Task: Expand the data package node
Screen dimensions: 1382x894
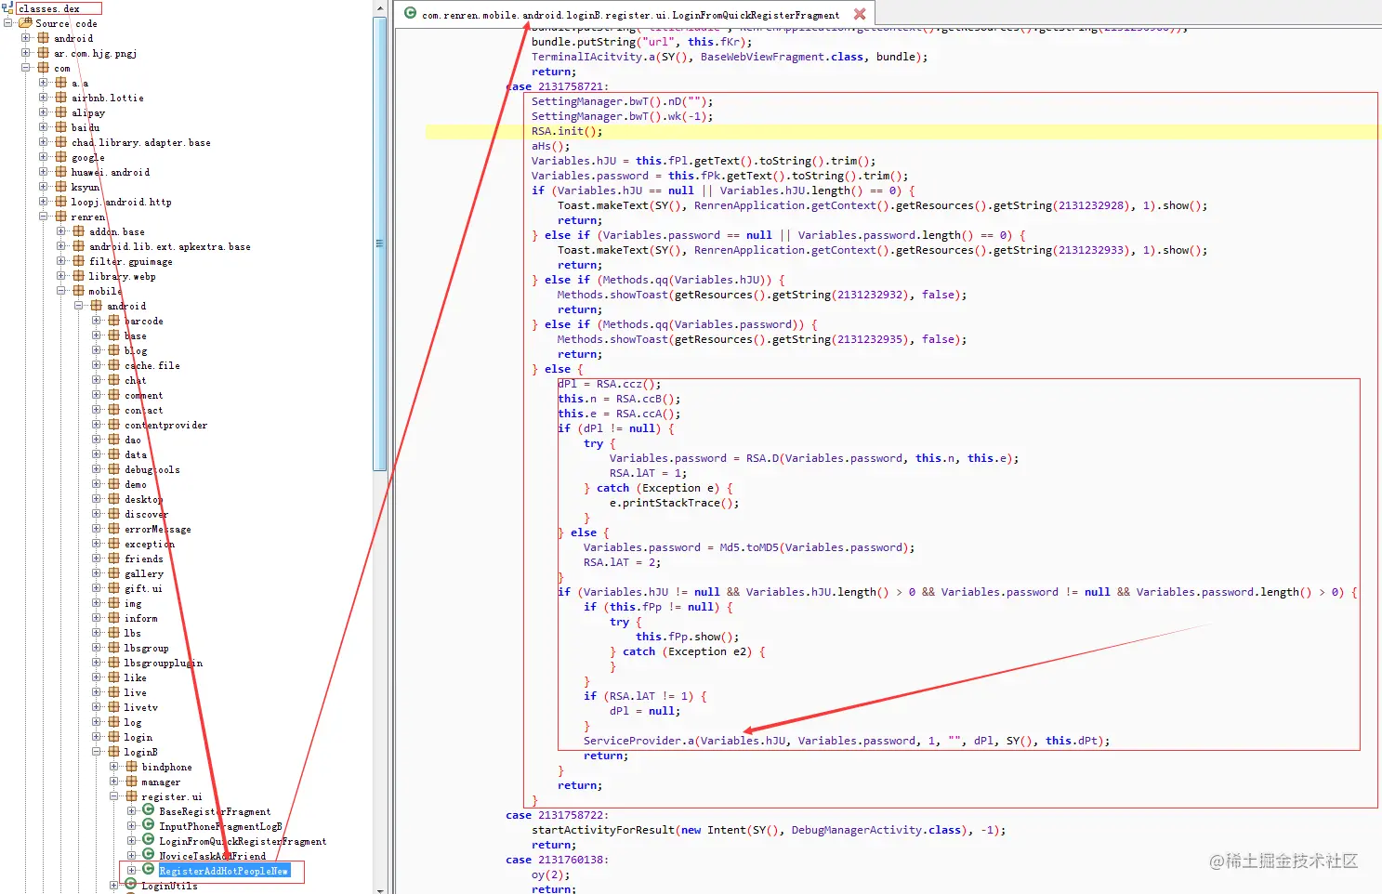Action: pos(97,454)
